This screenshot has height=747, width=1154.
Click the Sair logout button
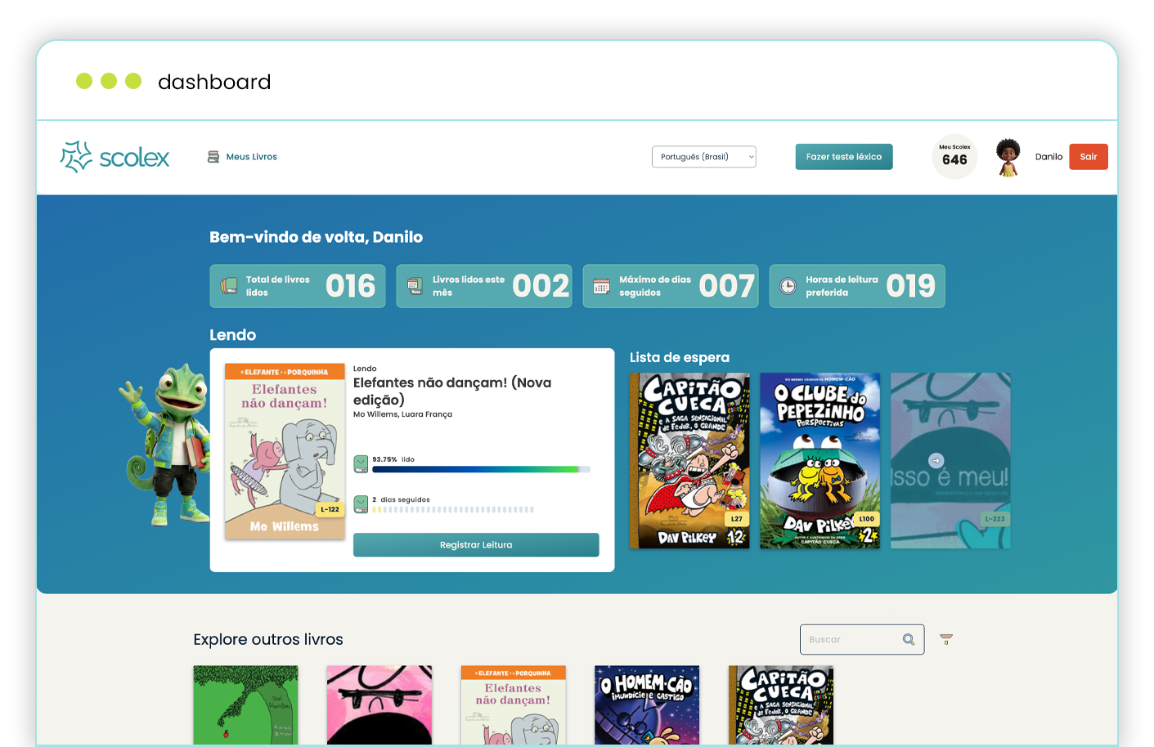(1088, 157)
